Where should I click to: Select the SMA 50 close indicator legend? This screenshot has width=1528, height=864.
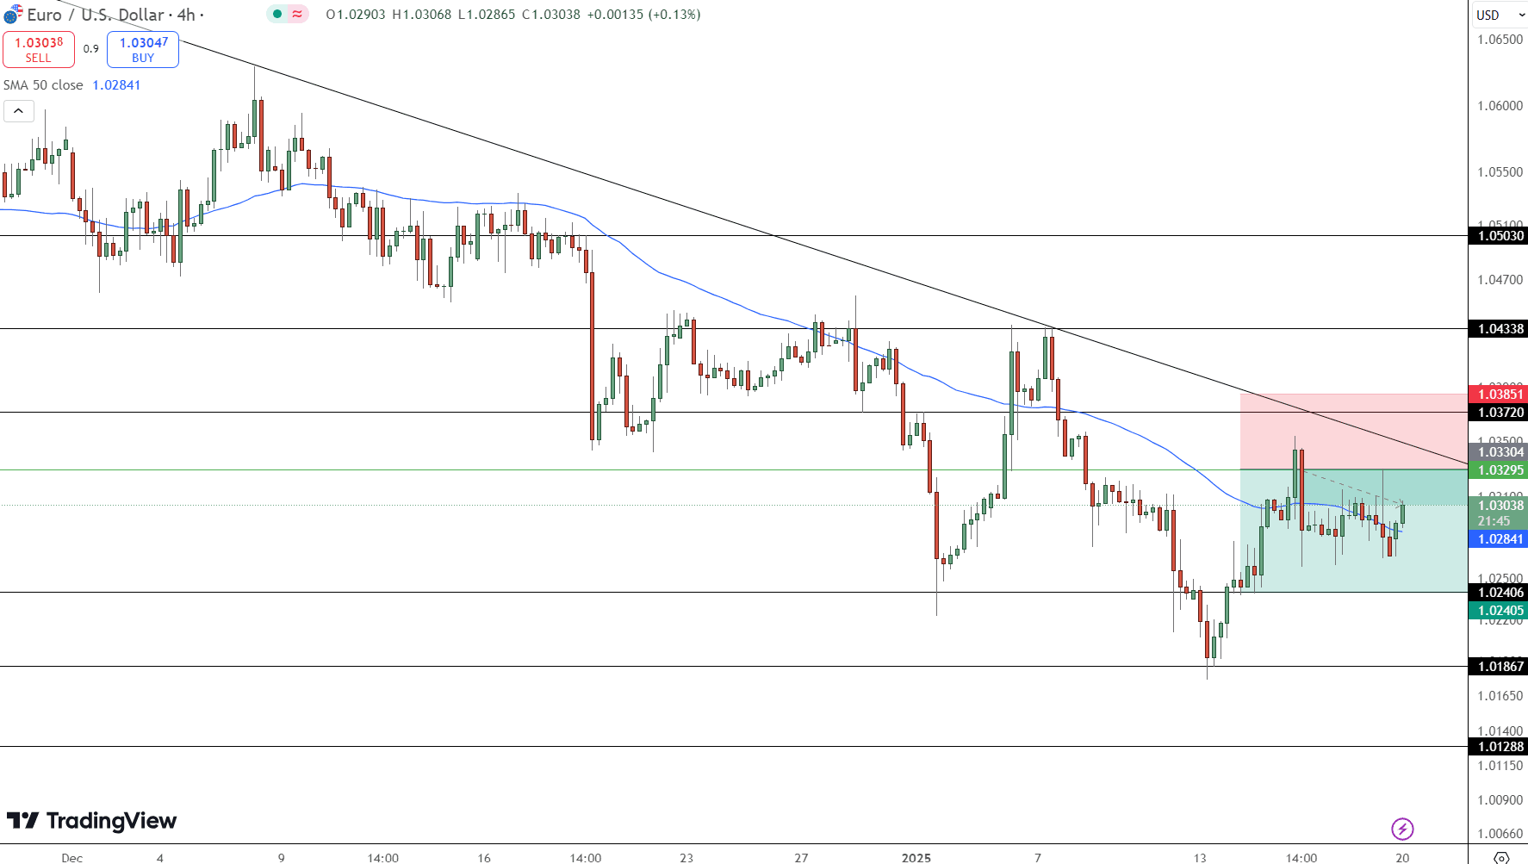[x=43, y=85]
